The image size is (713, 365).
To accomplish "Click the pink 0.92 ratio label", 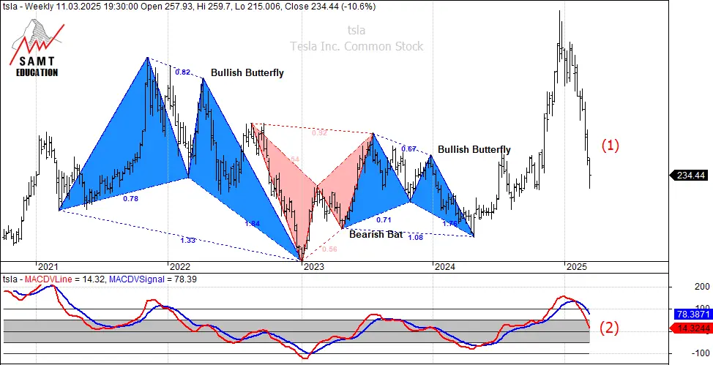I will pyautogui.click(x=319, y=133).
